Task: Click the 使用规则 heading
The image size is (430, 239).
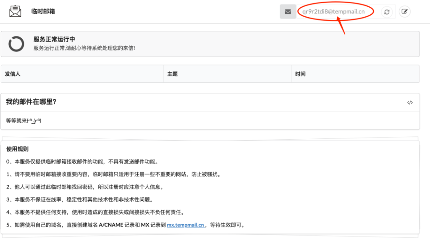Action: point(17,149)
